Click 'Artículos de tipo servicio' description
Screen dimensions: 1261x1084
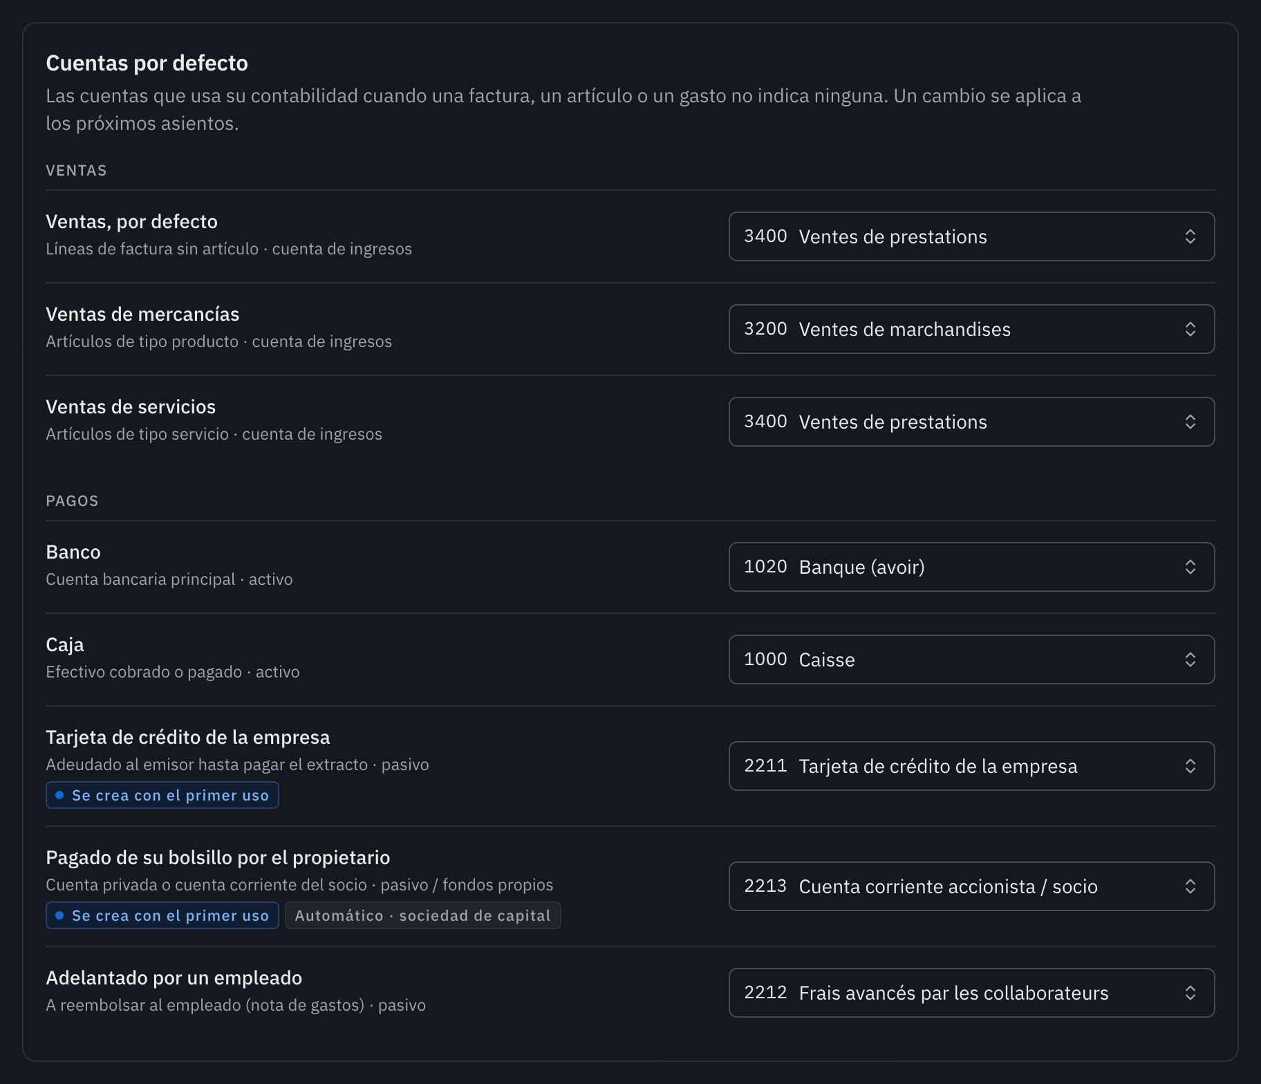pos(137,434)
